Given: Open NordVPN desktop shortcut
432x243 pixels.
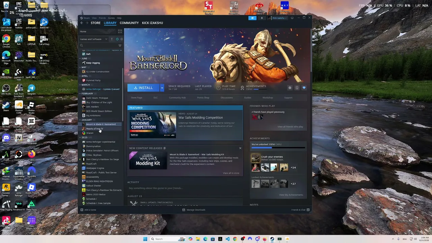Looking at the screenshot, I should 31,172.
